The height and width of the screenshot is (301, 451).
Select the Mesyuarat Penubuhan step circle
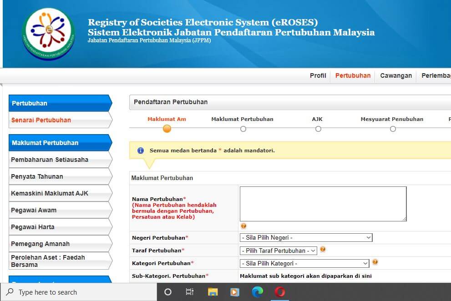(x=392, y=129)
